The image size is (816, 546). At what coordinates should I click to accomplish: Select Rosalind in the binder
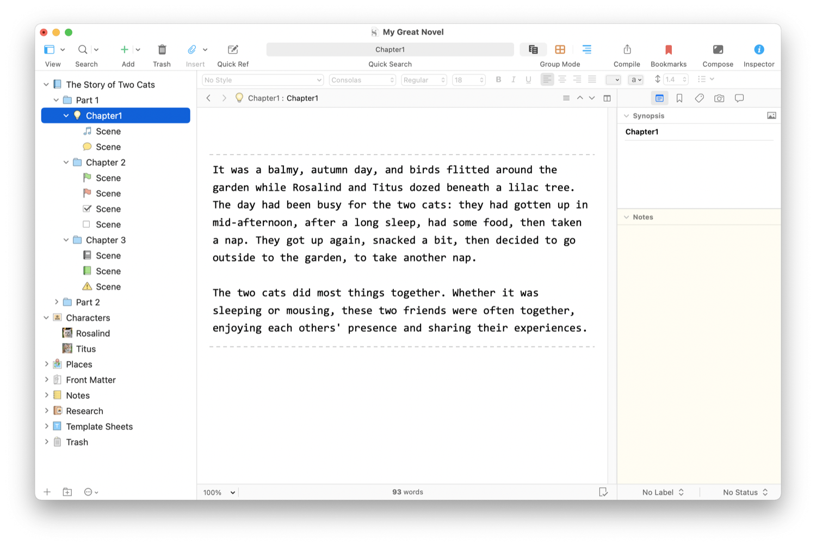tap(92, 333)
